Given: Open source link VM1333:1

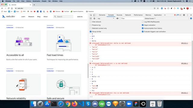Looking at the screenshot, I should click(x=184, y=43).
